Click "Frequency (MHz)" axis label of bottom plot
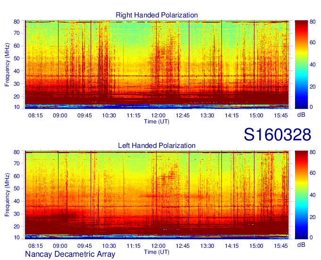Image resolution: width=321 pixels, height=260 pixels. pos(7,195)
